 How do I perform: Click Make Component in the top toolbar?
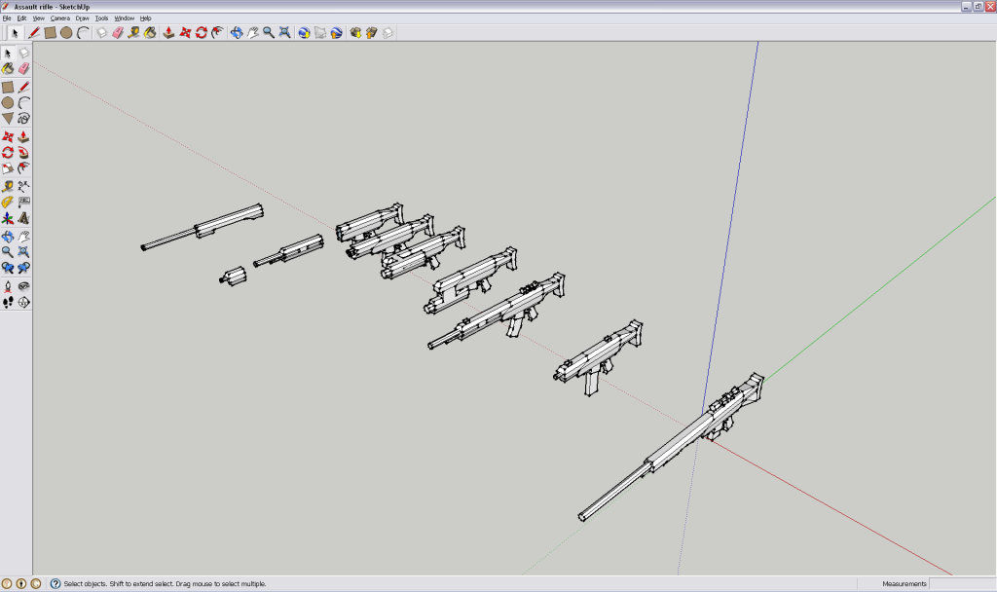101,32
